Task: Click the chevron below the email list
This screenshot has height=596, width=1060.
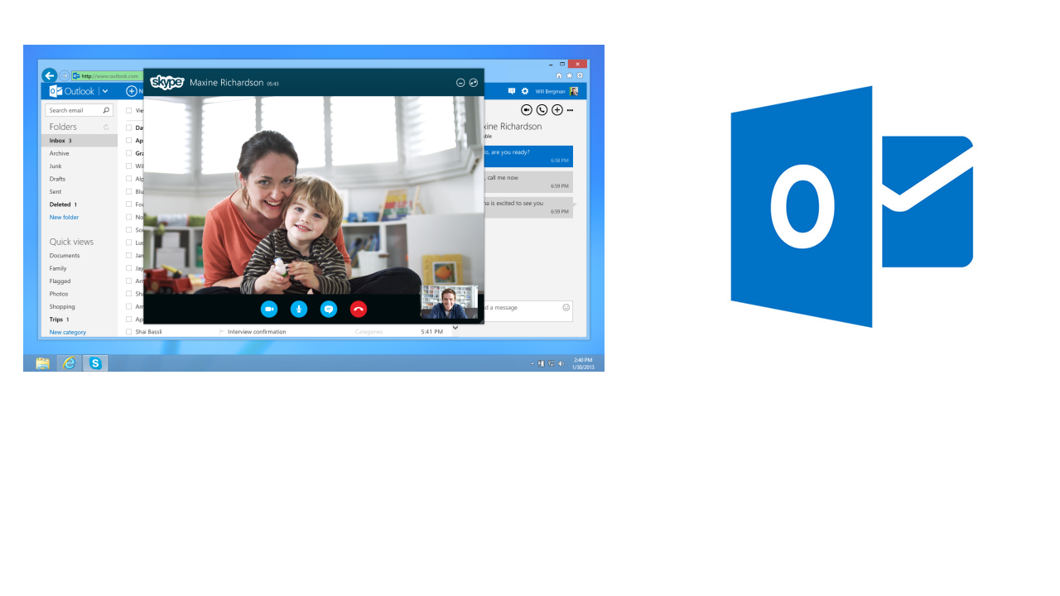Action: tap(455, 328)
